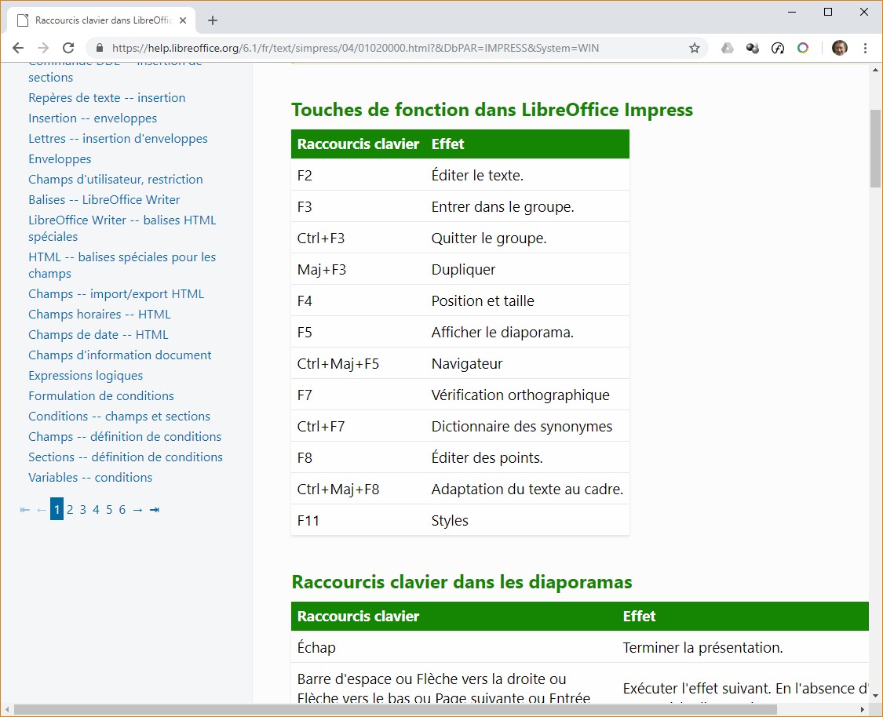This screenshot has width=883, height=717.
Task: Close the Raccourcis clavier tab
Action: click(183, 20)
